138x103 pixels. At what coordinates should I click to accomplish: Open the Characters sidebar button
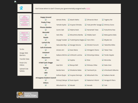[25, 20]
